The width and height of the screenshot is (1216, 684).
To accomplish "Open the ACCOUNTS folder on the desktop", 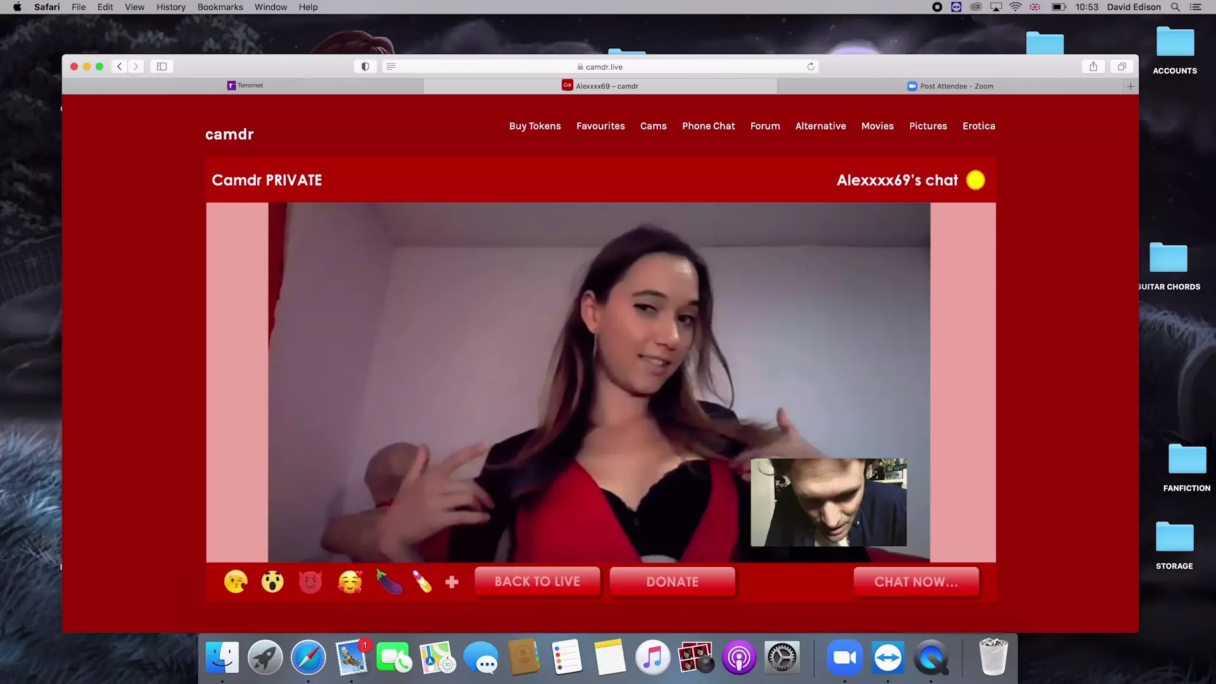I will 1175,51.
